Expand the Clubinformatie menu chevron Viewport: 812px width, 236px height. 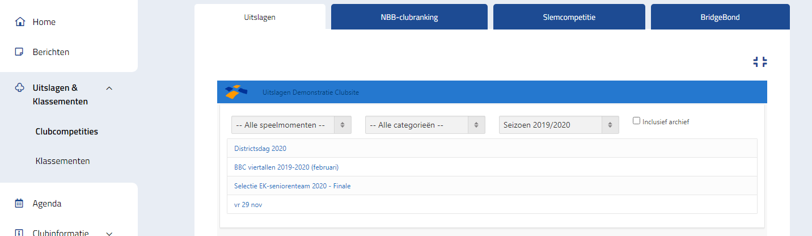click(x=109, y=233)
